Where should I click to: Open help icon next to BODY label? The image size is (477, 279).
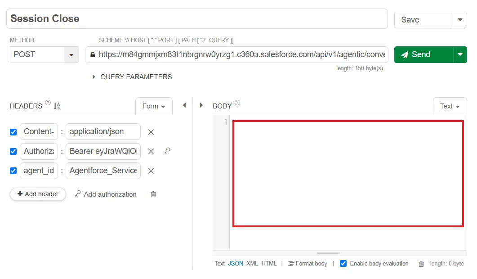[237, 103]
